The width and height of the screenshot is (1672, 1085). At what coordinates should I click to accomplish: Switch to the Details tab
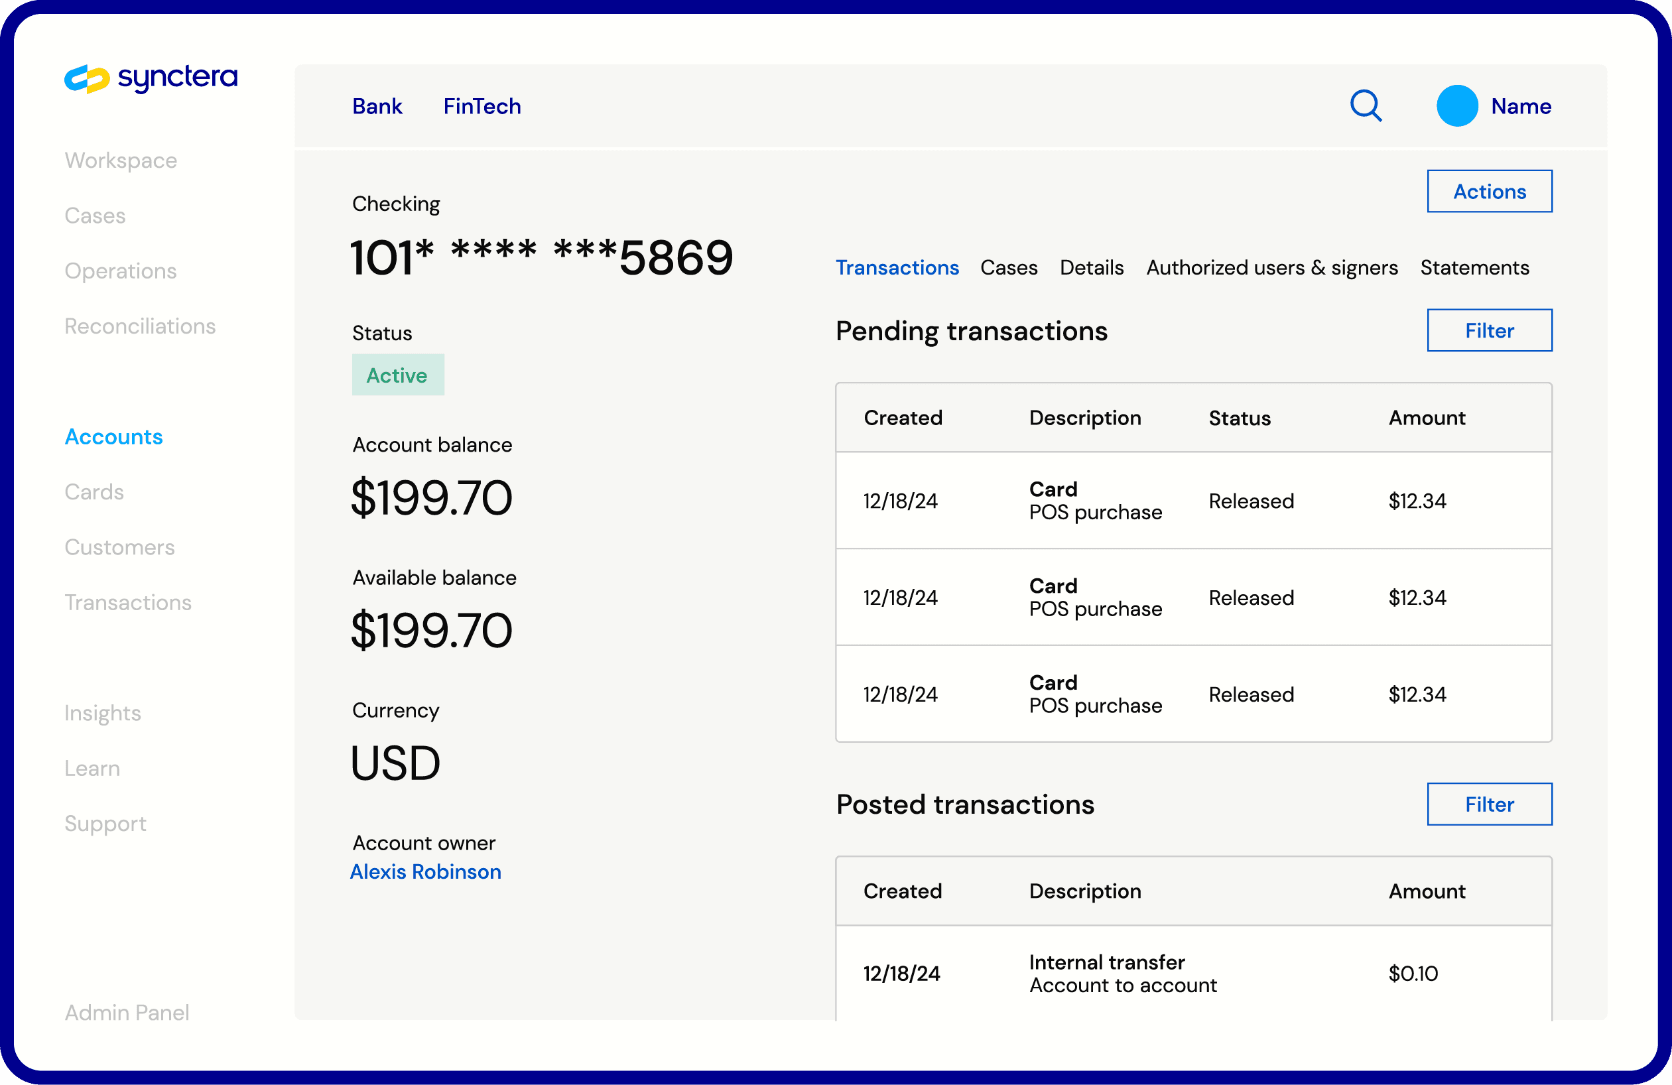[x=1091, y=268]
